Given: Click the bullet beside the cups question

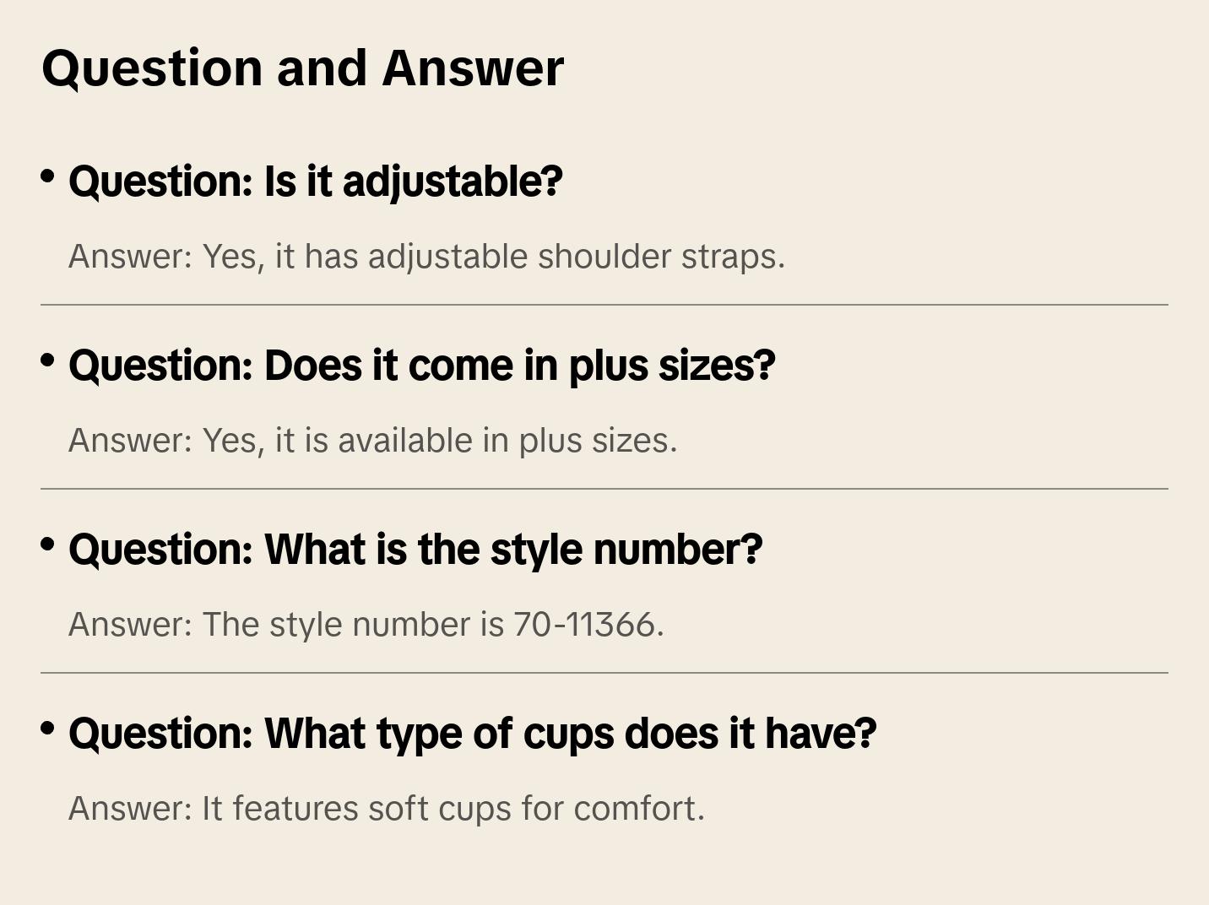Looking at the screenshot, I should (x=48, y=729).
